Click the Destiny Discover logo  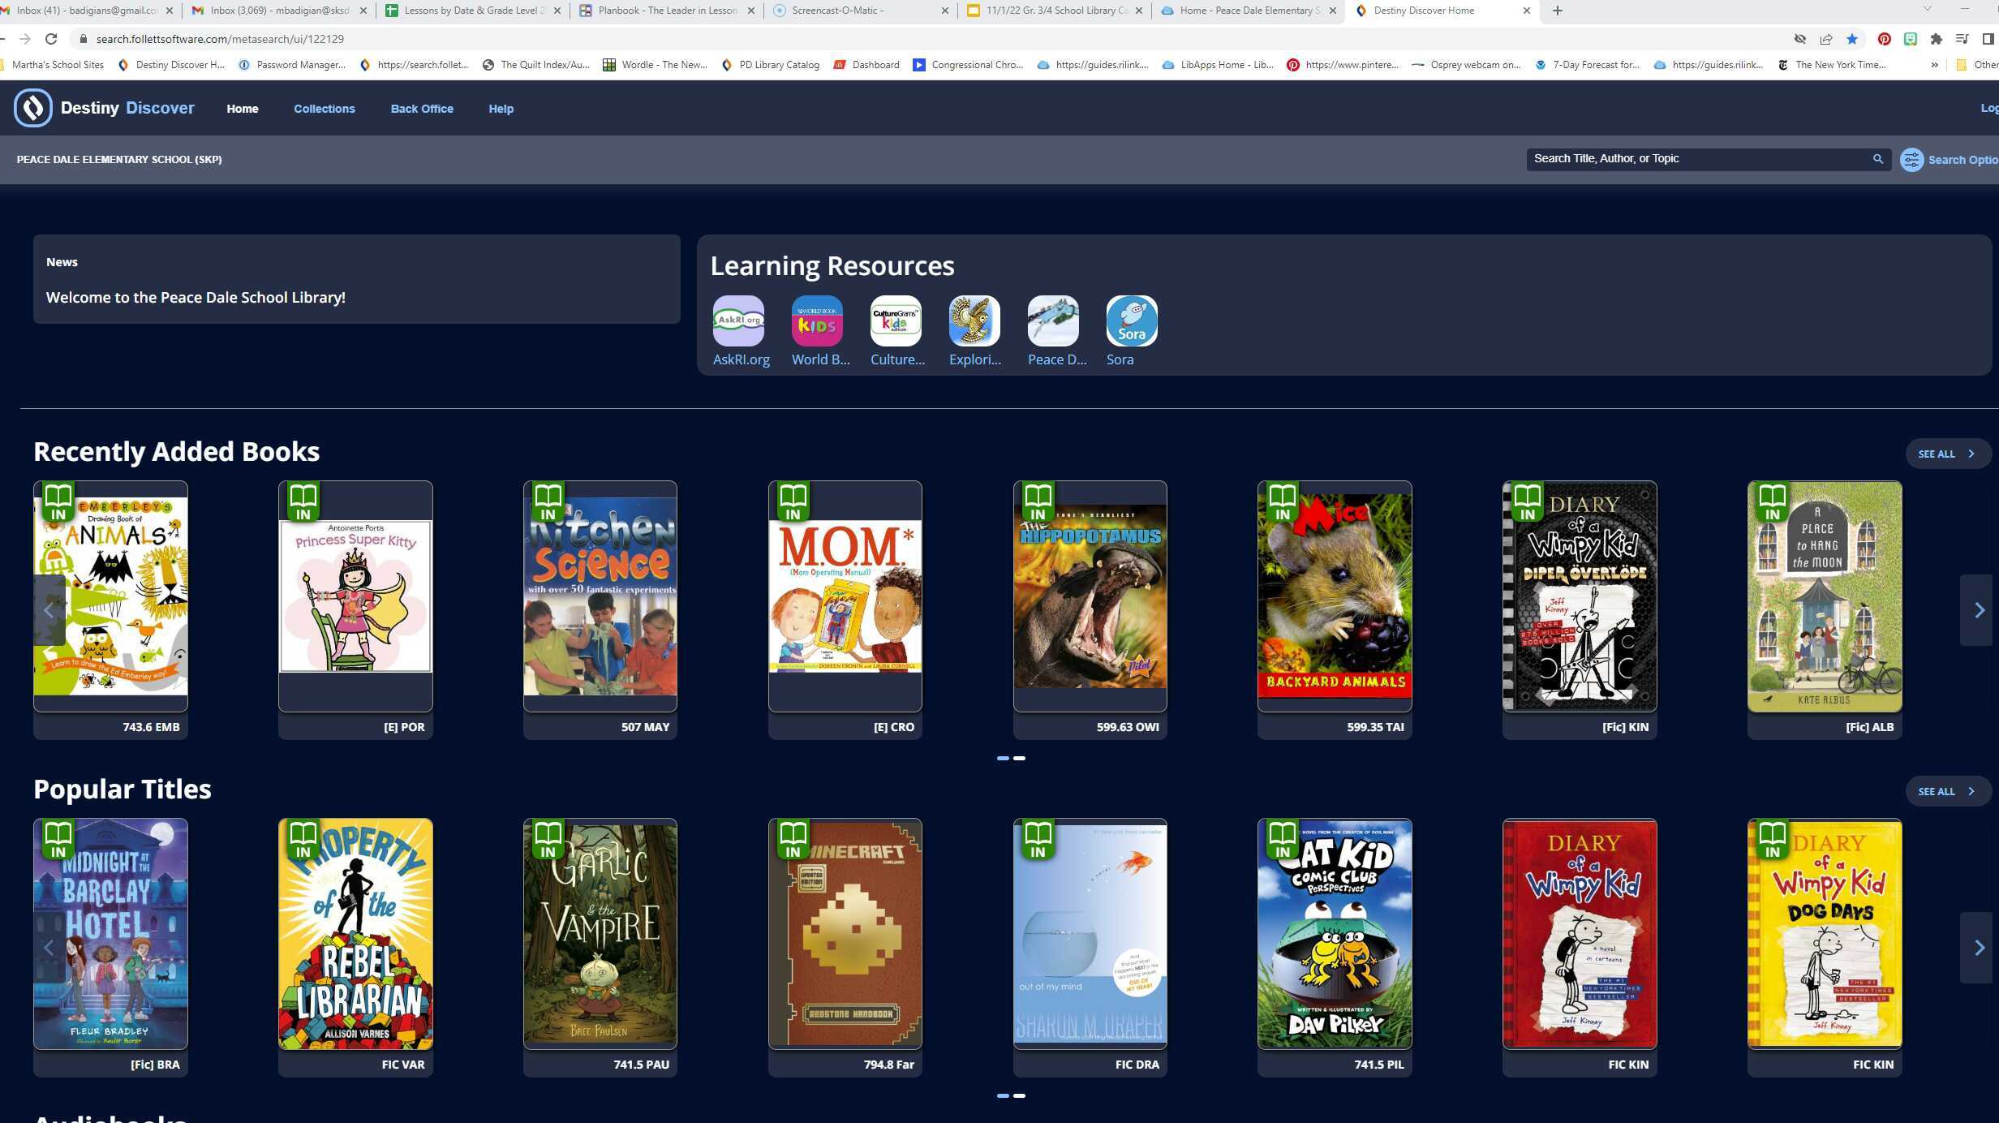tap(32, 107)
